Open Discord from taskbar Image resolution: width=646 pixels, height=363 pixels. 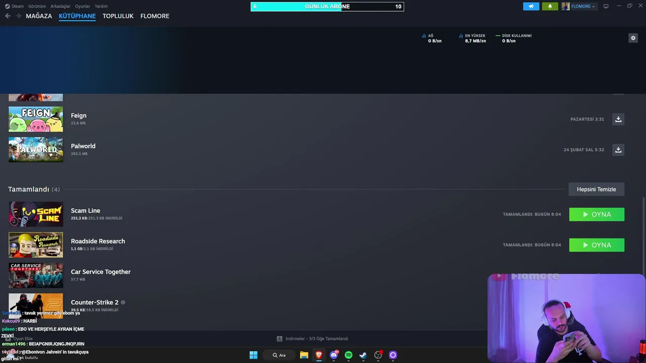(x=334, y=355)
